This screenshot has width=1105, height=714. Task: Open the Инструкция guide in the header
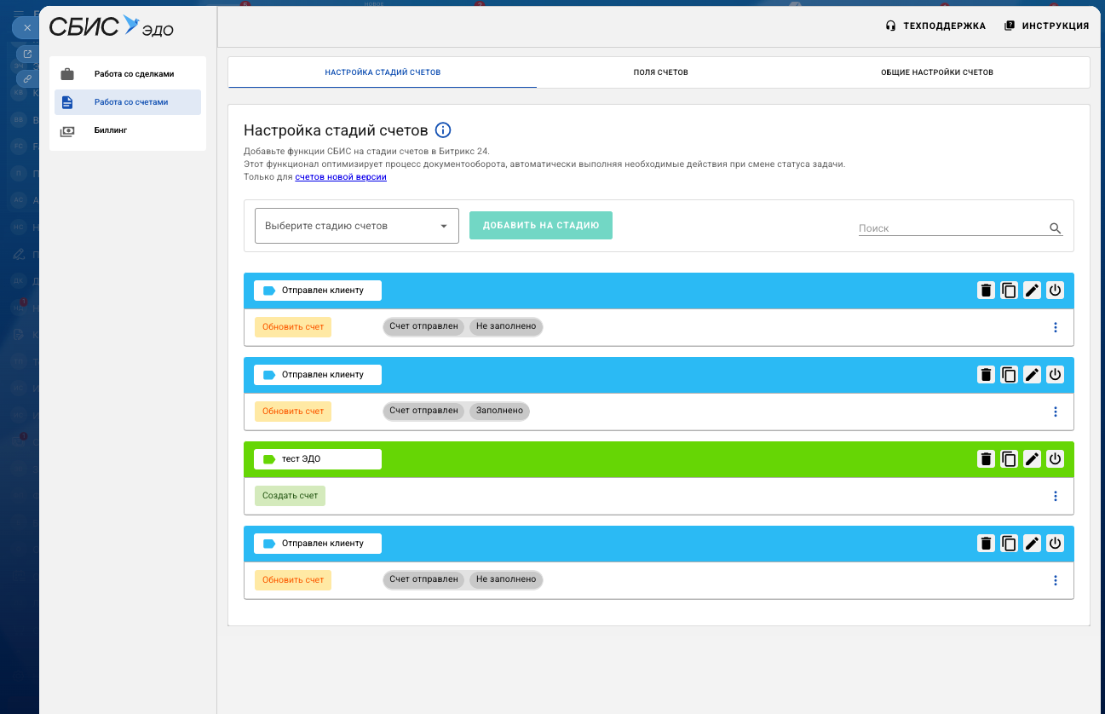(x=1046, y=26)
